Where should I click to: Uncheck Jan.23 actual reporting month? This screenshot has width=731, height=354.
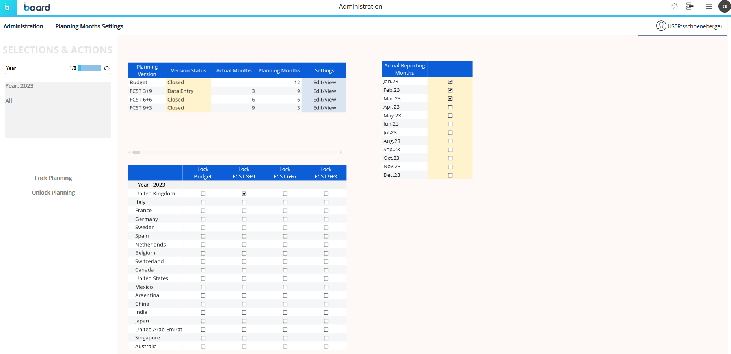coord(450,82)
